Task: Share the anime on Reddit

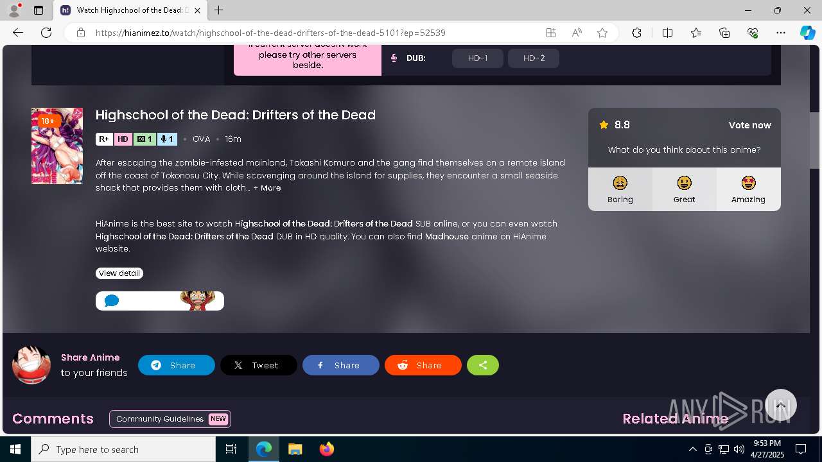Action: (423, 365)
